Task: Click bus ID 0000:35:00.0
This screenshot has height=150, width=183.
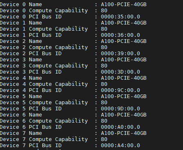Action: pyautogui.click(x=121, y=17)
